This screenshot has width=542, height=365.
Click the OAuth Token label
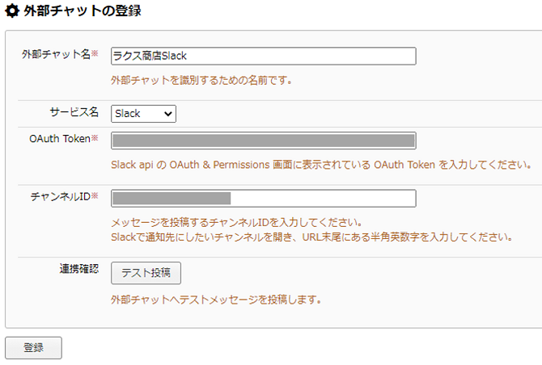(x=60, y=139)
